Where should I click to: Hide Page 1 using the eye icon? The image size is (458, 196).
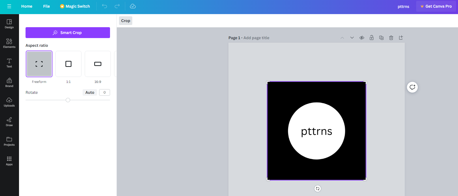tap(362, 38)
